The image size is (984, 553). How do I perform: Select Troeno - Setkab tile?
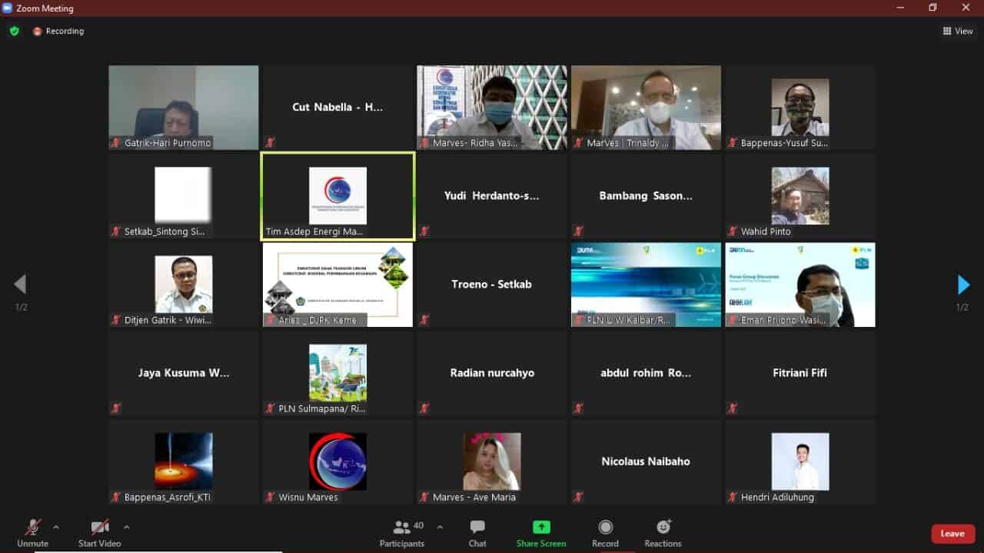[x=492, y=285]
